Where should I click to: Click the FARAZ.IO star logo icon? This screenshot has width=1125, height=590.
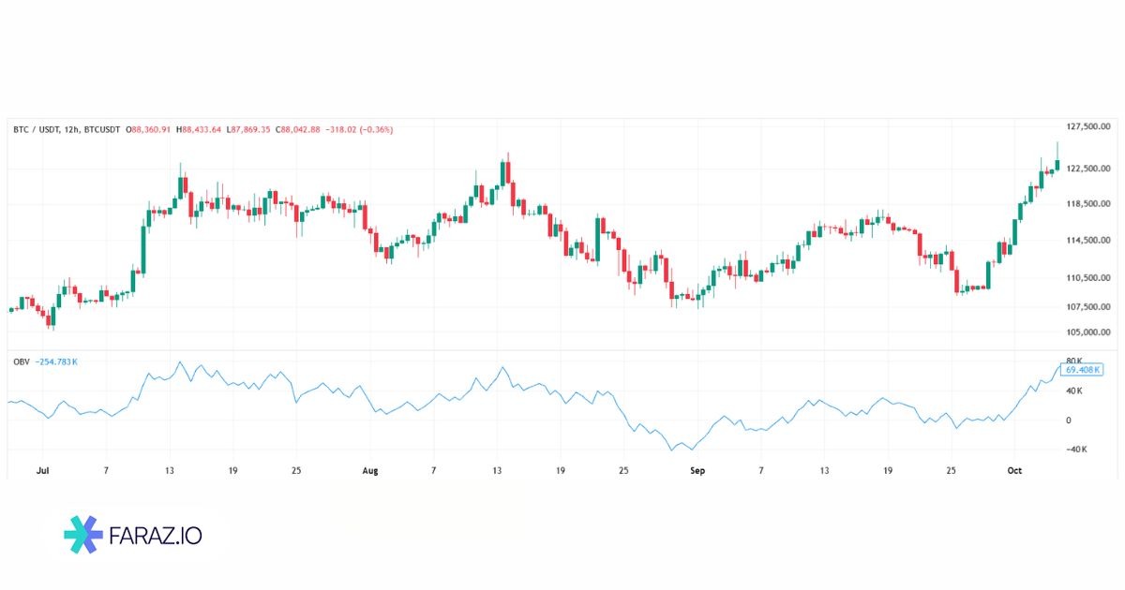(x=83, y=534)
